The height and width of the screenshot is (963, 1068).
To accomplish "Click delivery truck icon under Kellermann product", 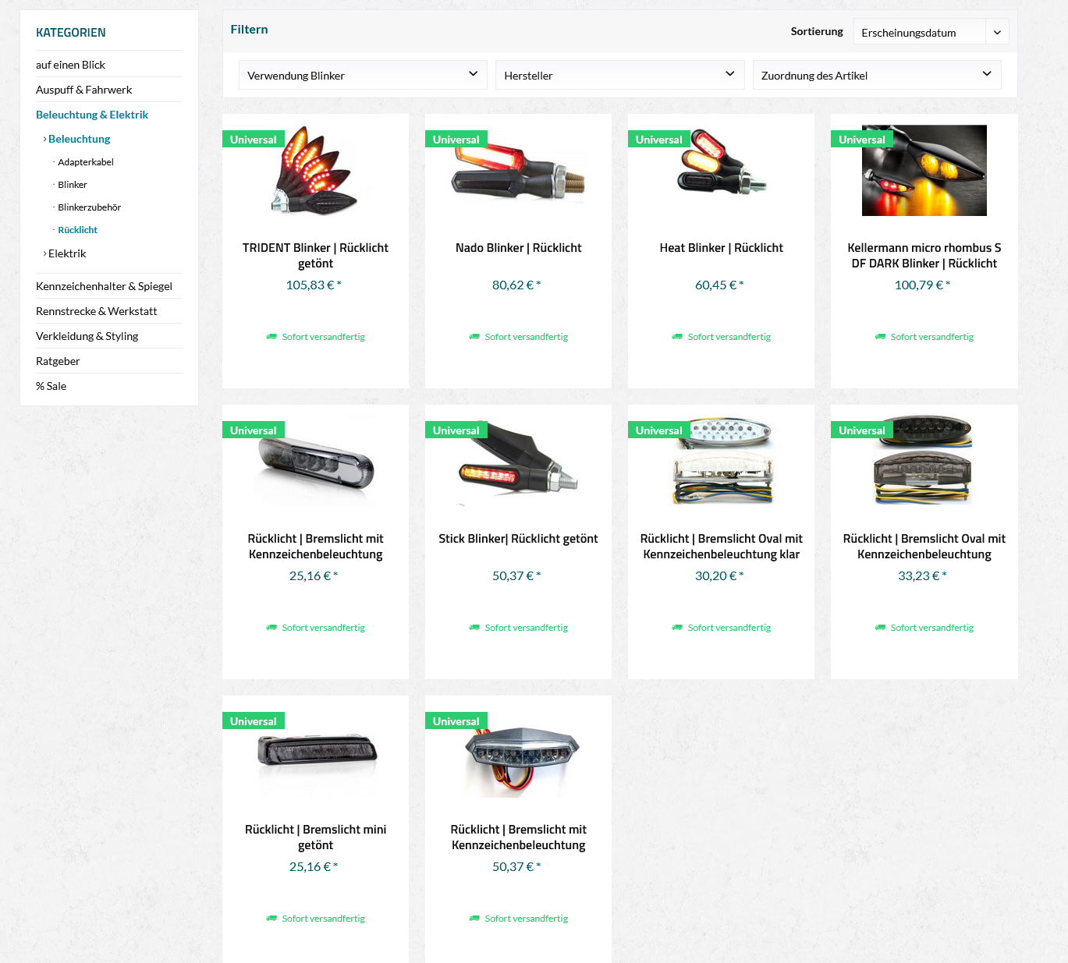I will click(x=880, y=337).
